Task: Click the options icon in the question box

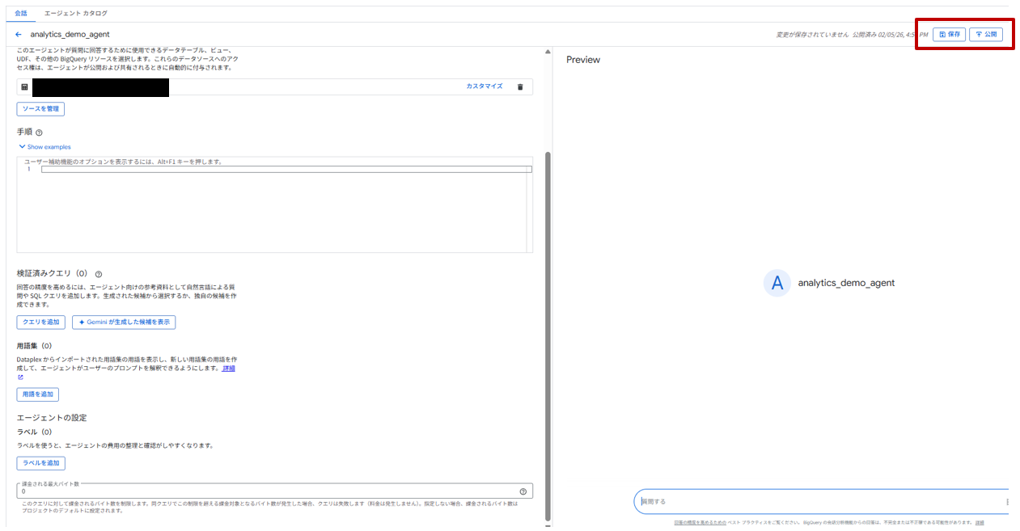Action: 1007,502
